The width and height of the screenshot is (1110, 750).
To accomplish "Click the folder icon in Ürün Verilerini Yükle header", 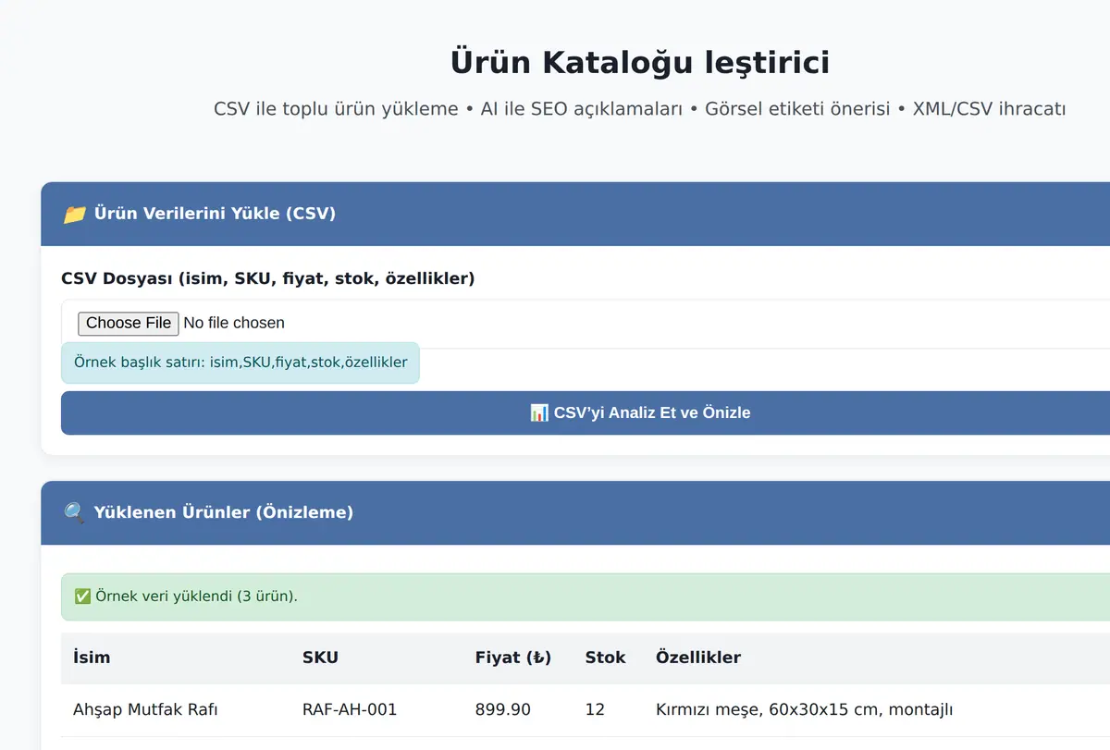I will click(x=74, y=215).
